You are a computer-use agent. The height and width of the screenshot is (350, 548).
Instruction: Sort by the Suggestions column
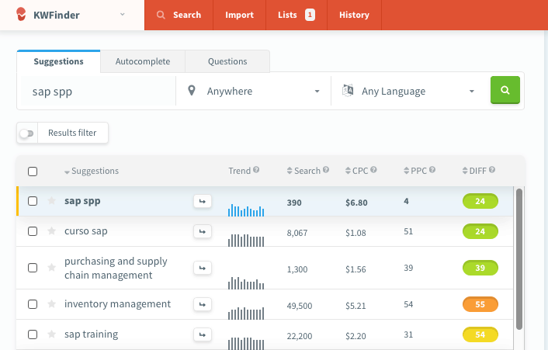click(x=92, y=171)
